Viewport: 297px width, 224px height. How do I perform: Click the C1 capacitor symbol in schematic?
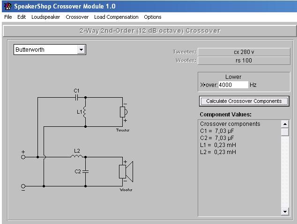click(76, 98)
